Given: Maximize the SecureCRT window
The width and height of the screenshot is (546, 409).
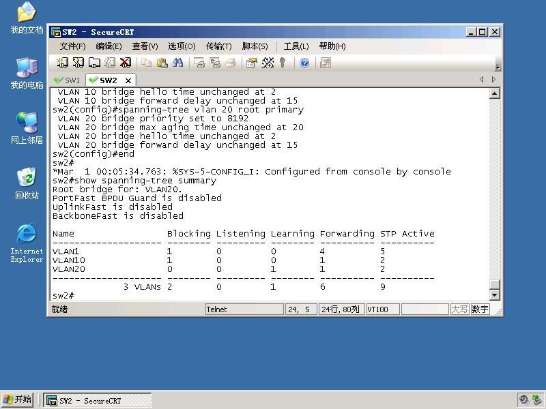Looking at the screenshot, I should click(483, 32).
